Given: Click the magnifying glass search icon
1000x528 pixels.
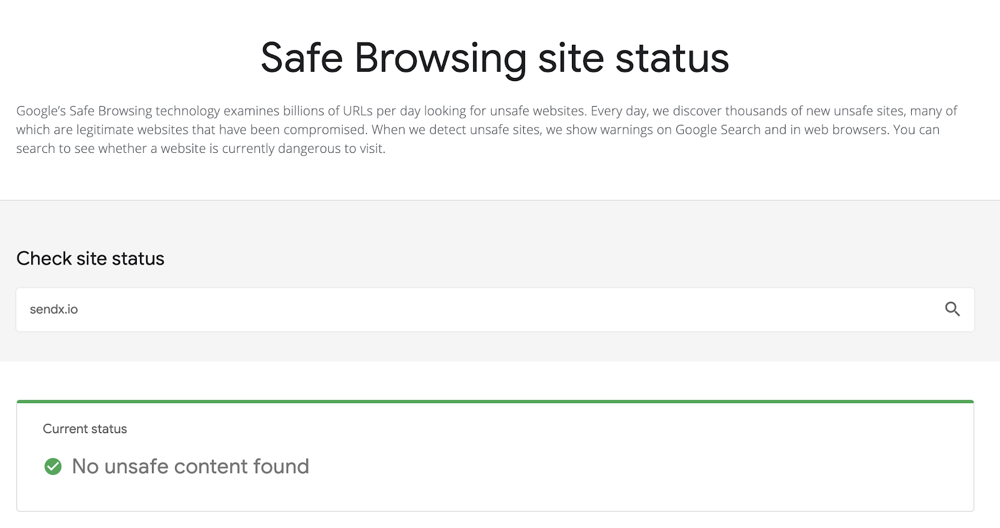Looking at the screenshot, I should pyautogui.click(x=952, y=309).
